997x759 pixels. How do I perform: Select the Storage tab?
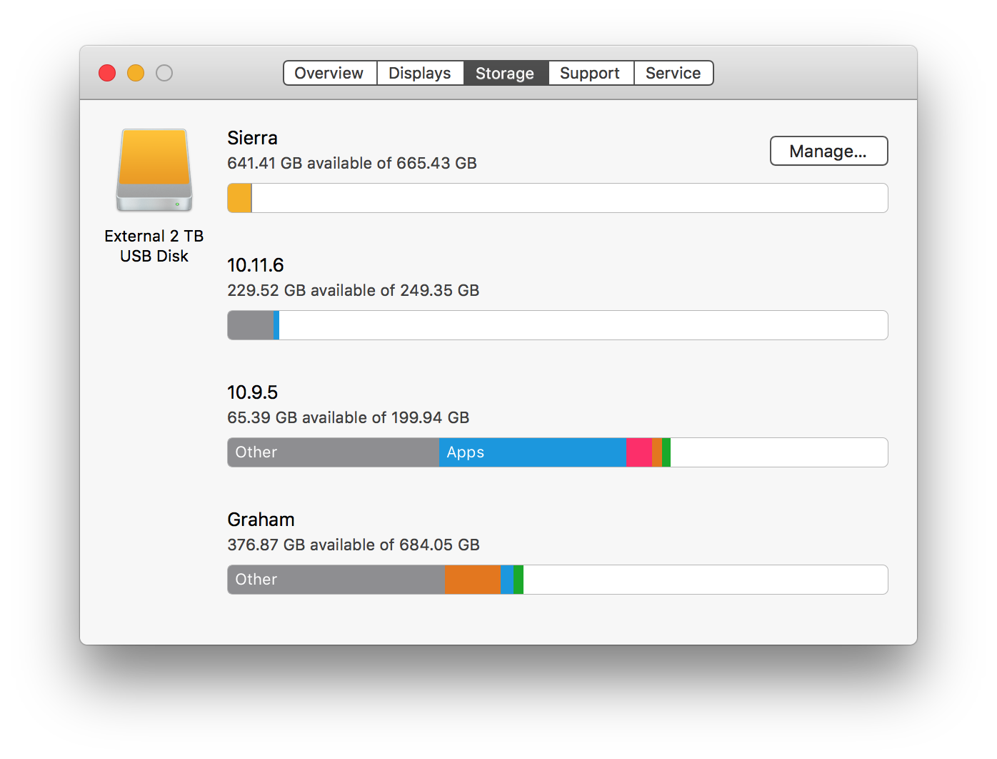pyautogui.click(x=506, y=73)
